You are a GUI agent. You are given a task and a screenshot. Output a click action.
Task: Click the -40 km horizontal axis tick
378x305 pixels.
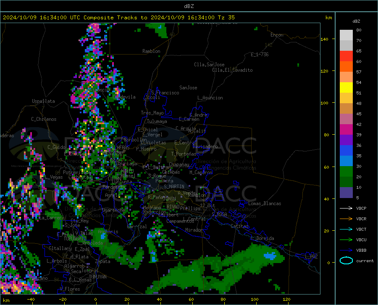[x=31, y=299]
